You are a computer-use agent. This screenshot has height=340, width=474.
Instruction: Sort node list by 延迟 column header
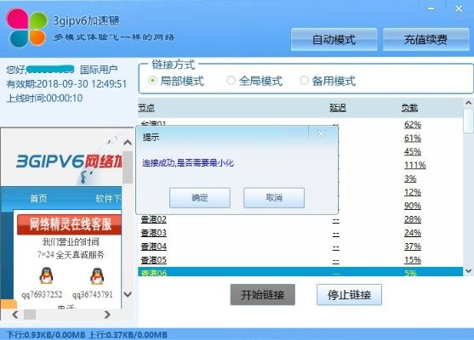click(338, 108)
